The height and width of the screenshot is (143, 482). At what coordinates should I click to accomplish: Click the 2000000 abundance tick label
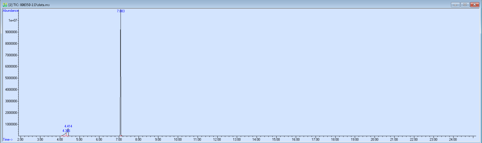(11, 113)
